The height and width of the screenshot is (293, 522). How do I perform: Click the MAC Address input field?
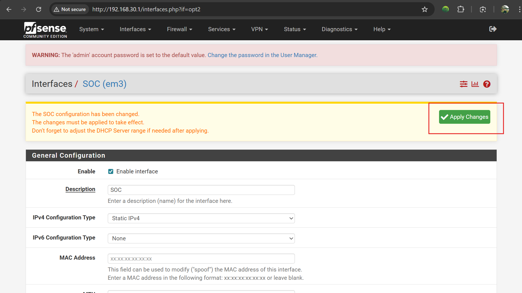201,259
